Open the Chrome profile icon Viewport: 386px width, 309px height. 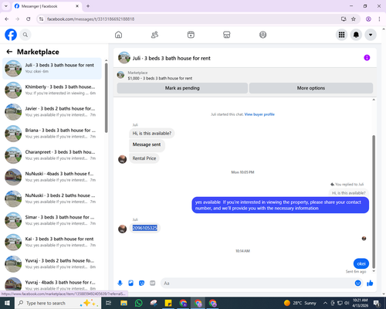(x=368, y=19)
